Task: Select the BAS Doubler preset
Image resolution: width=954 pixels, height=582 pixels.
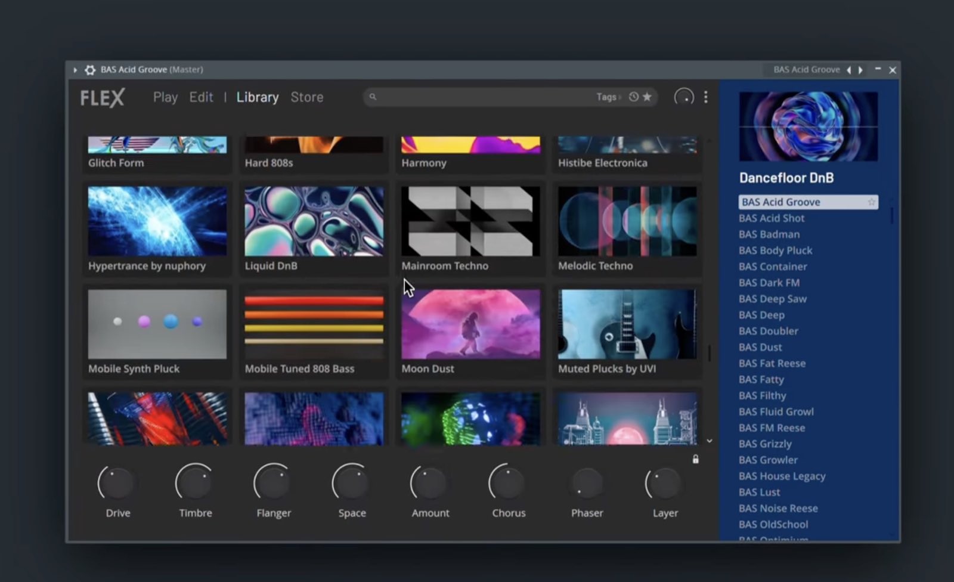Action: coord(768,331)
